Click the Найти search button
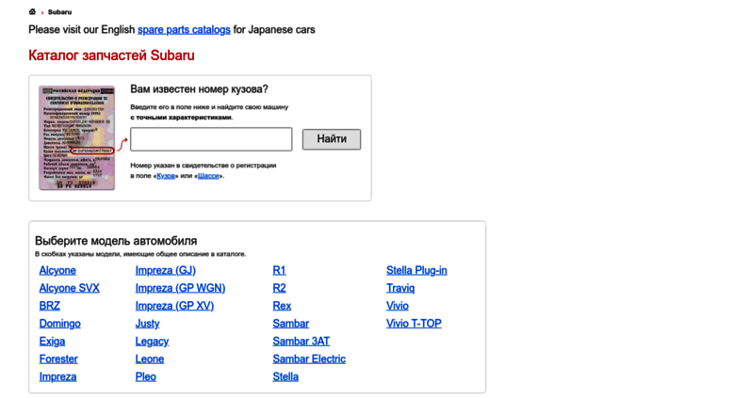 click(332, 139)
